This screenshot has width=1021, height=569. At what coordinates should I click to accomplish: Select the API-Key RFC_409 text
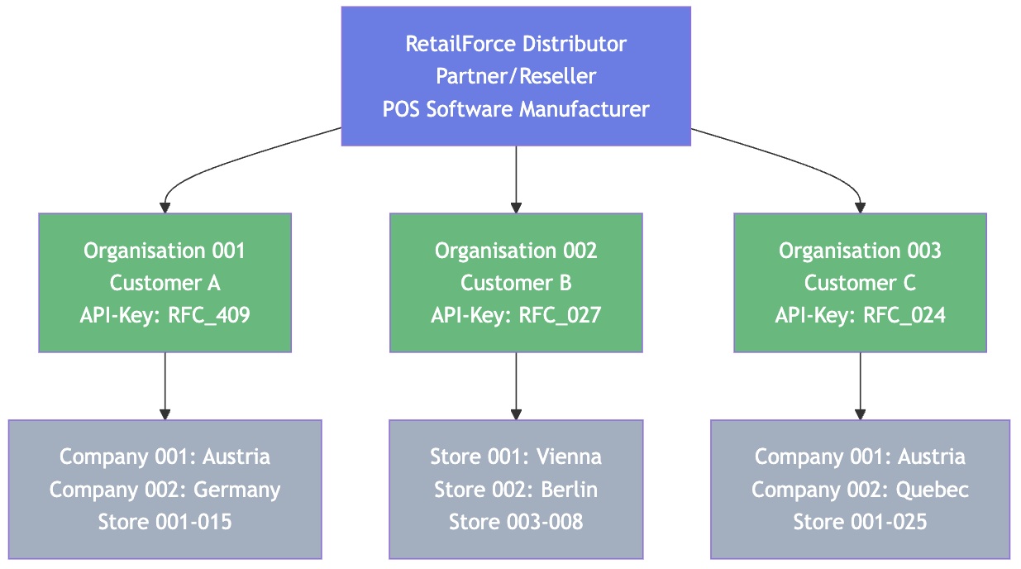164,315
